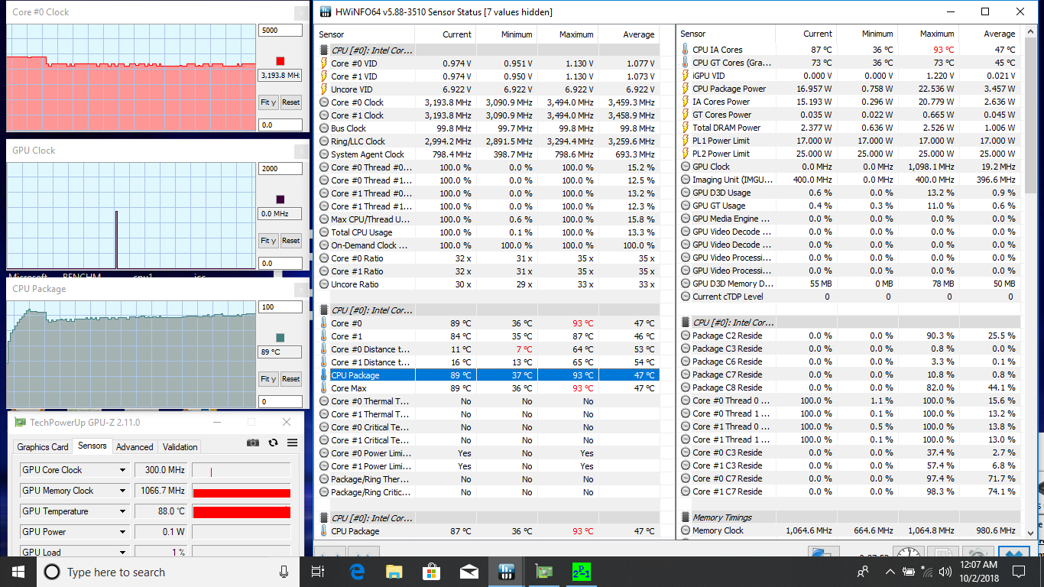Open the Windows Start menu

18,572
